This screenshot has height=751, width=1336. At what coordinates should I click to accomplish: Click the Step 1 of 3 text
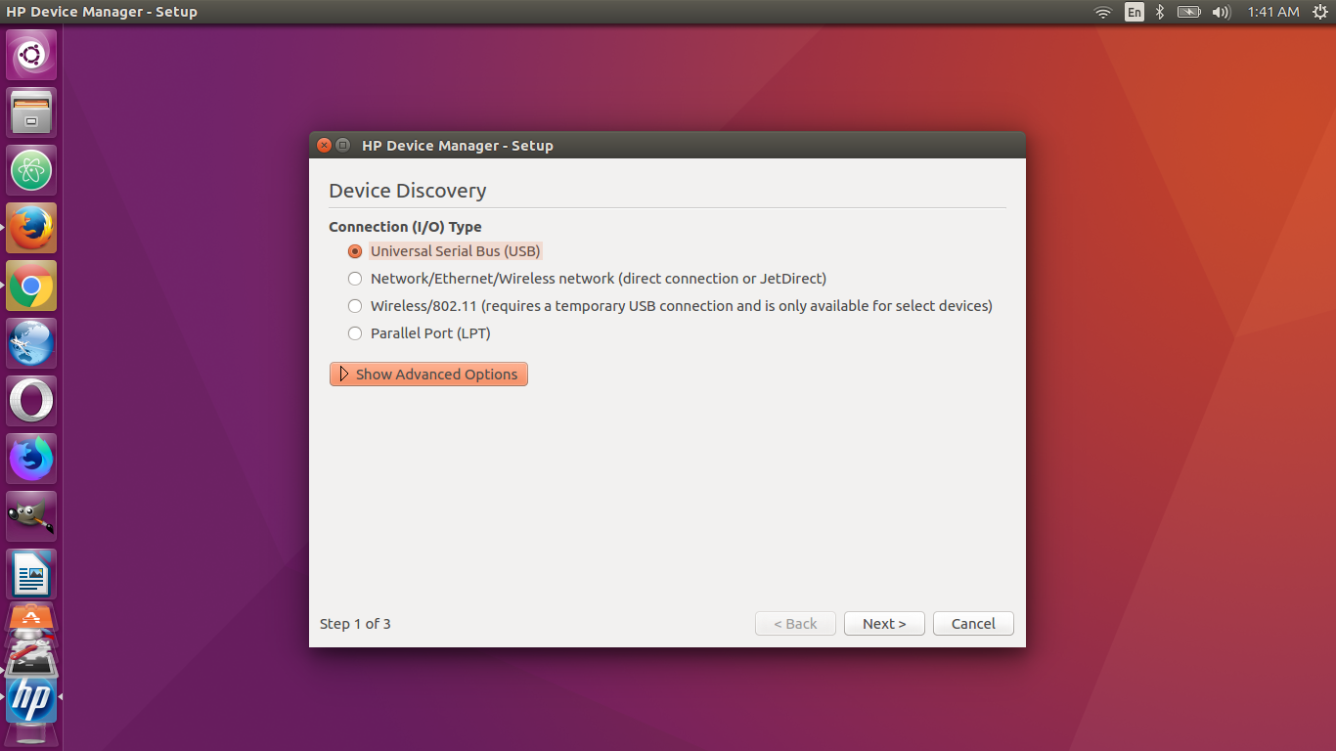[x=355, y=624]
